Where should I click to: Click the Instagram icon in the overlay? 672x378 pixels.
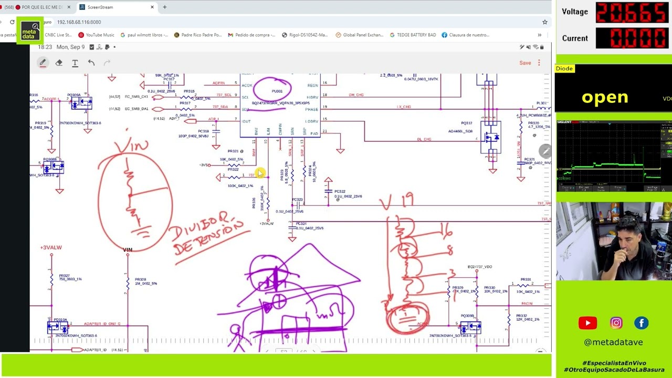pos(616,323)
